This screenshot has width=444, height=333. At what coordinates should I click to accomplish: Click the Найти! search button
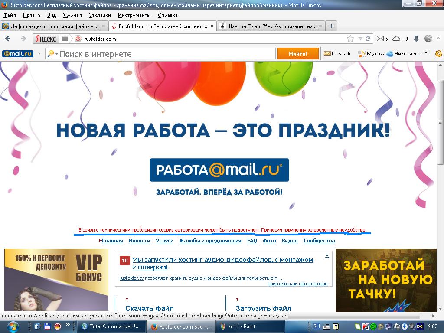coord(298,53)
